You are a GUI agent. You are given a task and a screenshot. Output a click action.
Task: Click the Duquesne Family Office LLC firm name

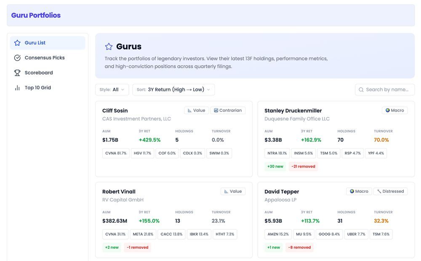[x=297, y=119]
